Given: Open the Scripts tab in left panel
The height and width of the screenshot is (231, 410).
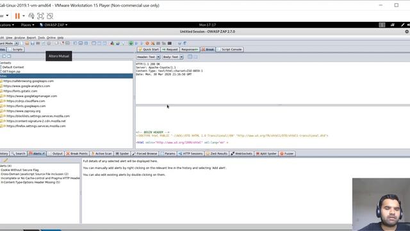Looking at the screenshot, I should tap(15, 49).
